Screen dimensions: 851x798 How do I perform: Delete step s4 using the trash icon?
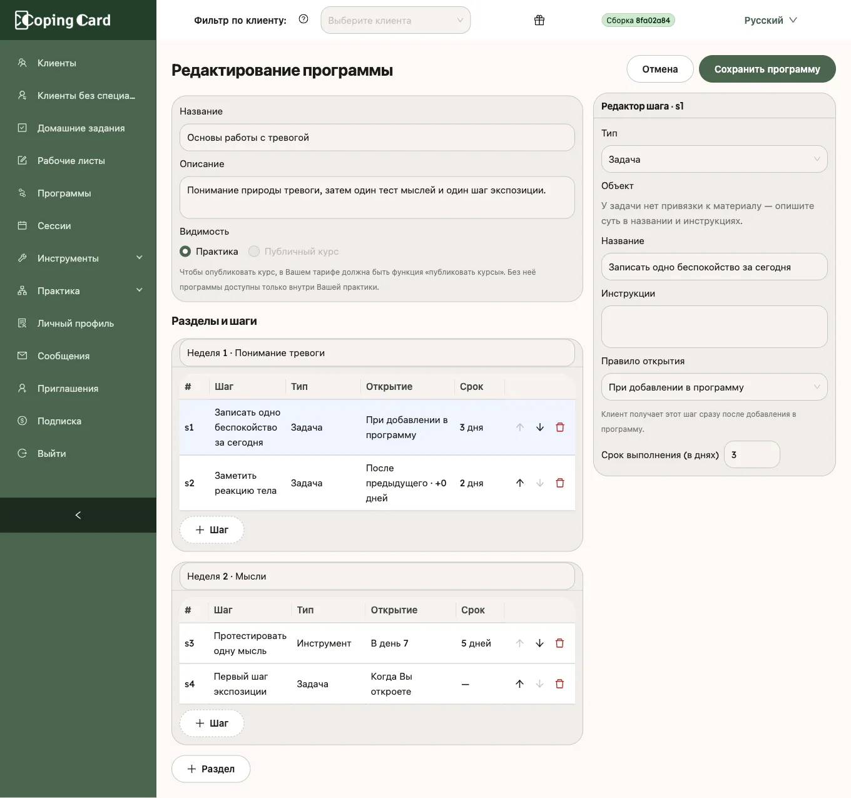[560, 684]
